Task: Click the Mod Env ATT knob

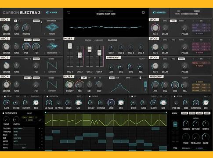Action: (155, 85)
